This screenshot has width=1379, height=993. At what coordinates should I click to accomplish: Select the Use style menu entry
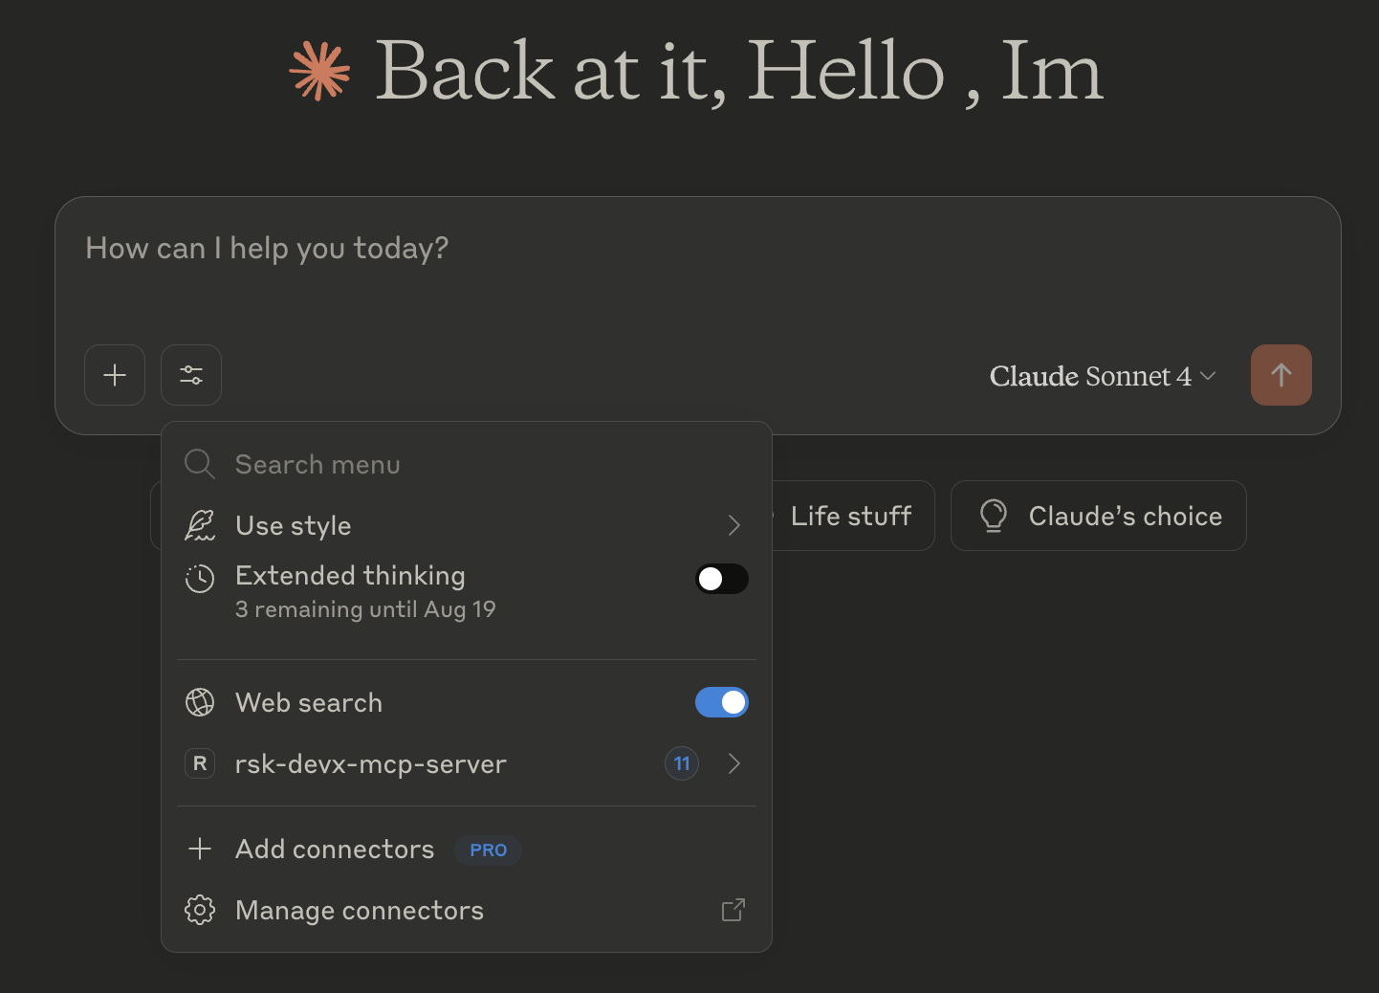tap(467, 525)
